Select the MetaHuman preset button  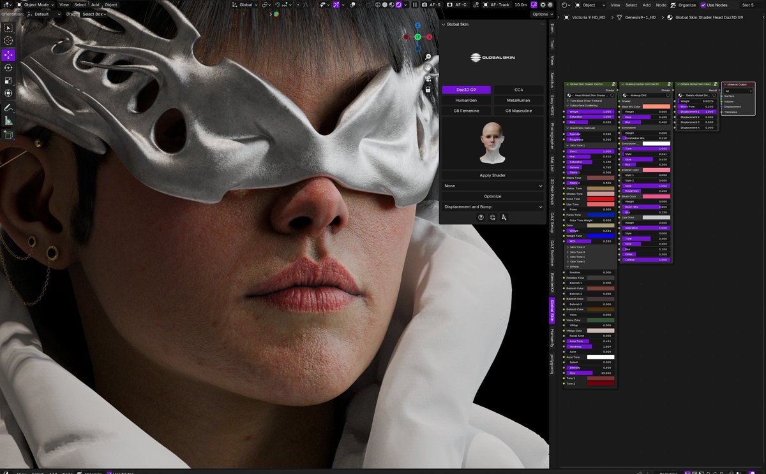519,100
